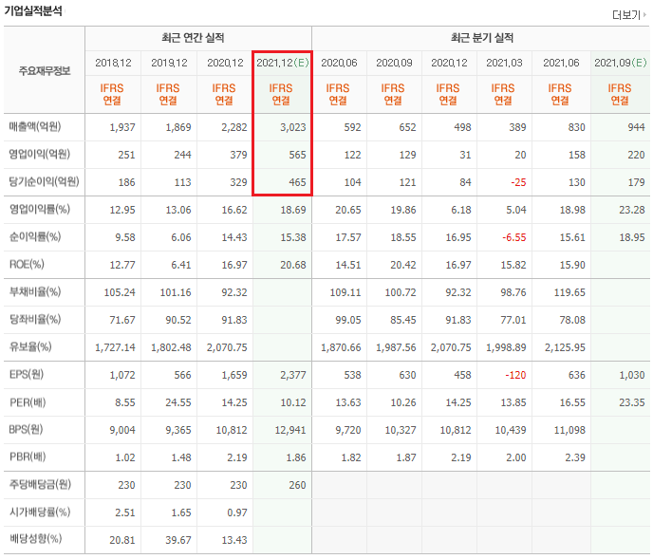Viewport: 653px width, 559px height.
Task: Click the 1,727.14 reserve ratio value
Action: (x=115, y=347)
